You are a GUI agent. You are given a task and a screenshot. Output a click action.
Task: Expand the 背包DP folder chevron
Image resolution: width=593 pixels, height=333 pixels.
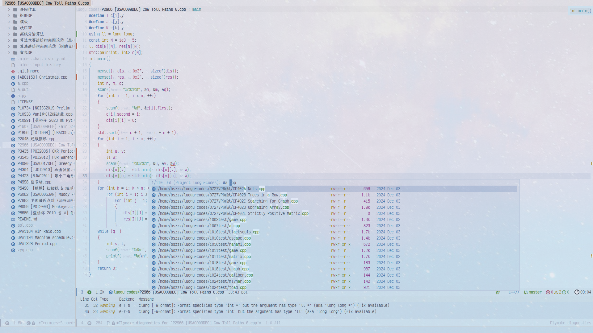coord(9,53)
